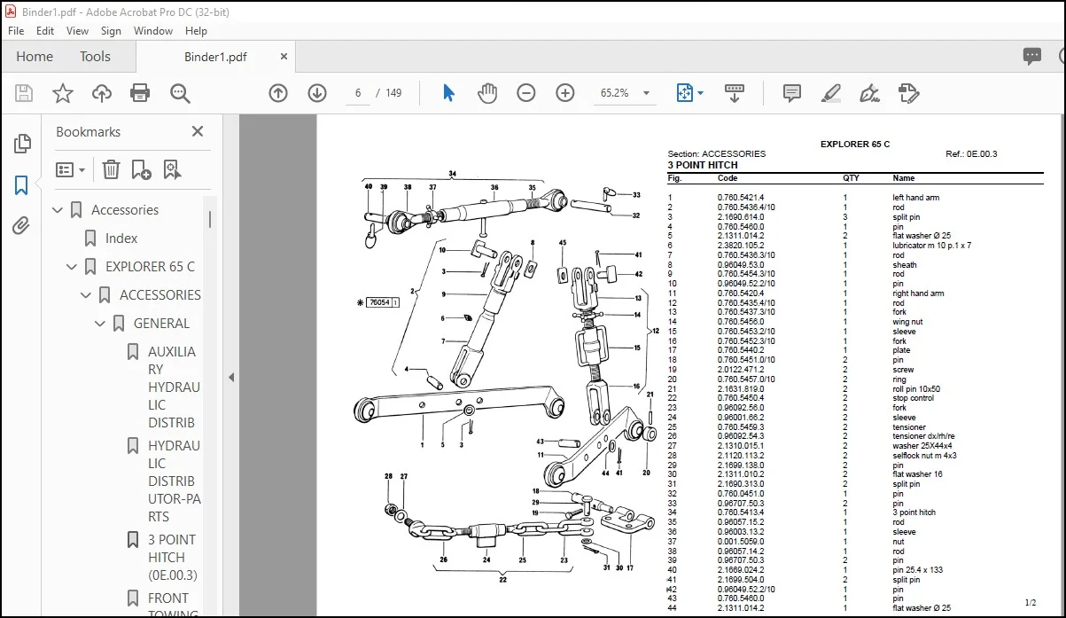The width and height of the screenshot is (1066, 618).
Task: Click the EXPLORER 65 C page title
Action: point(855,144)
